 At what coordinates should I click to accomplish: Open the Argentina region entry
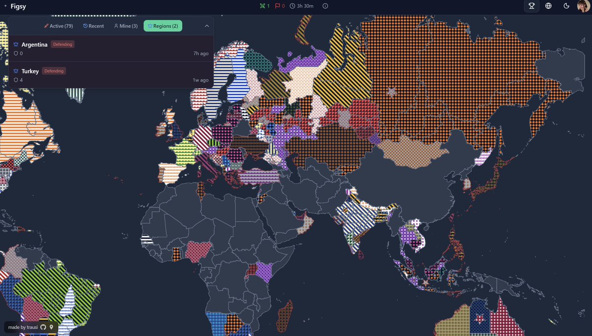click(x=111, y=48)
